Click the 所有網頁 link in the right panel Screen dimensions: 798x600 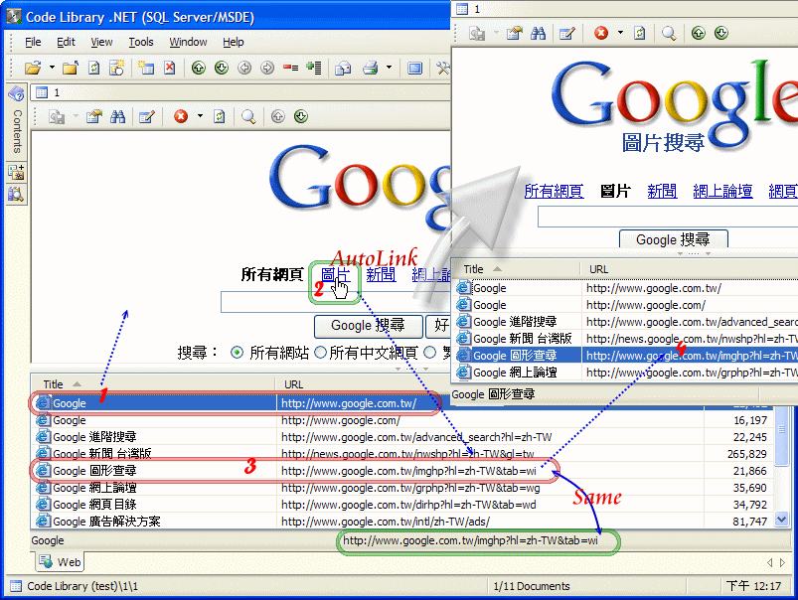554,191
